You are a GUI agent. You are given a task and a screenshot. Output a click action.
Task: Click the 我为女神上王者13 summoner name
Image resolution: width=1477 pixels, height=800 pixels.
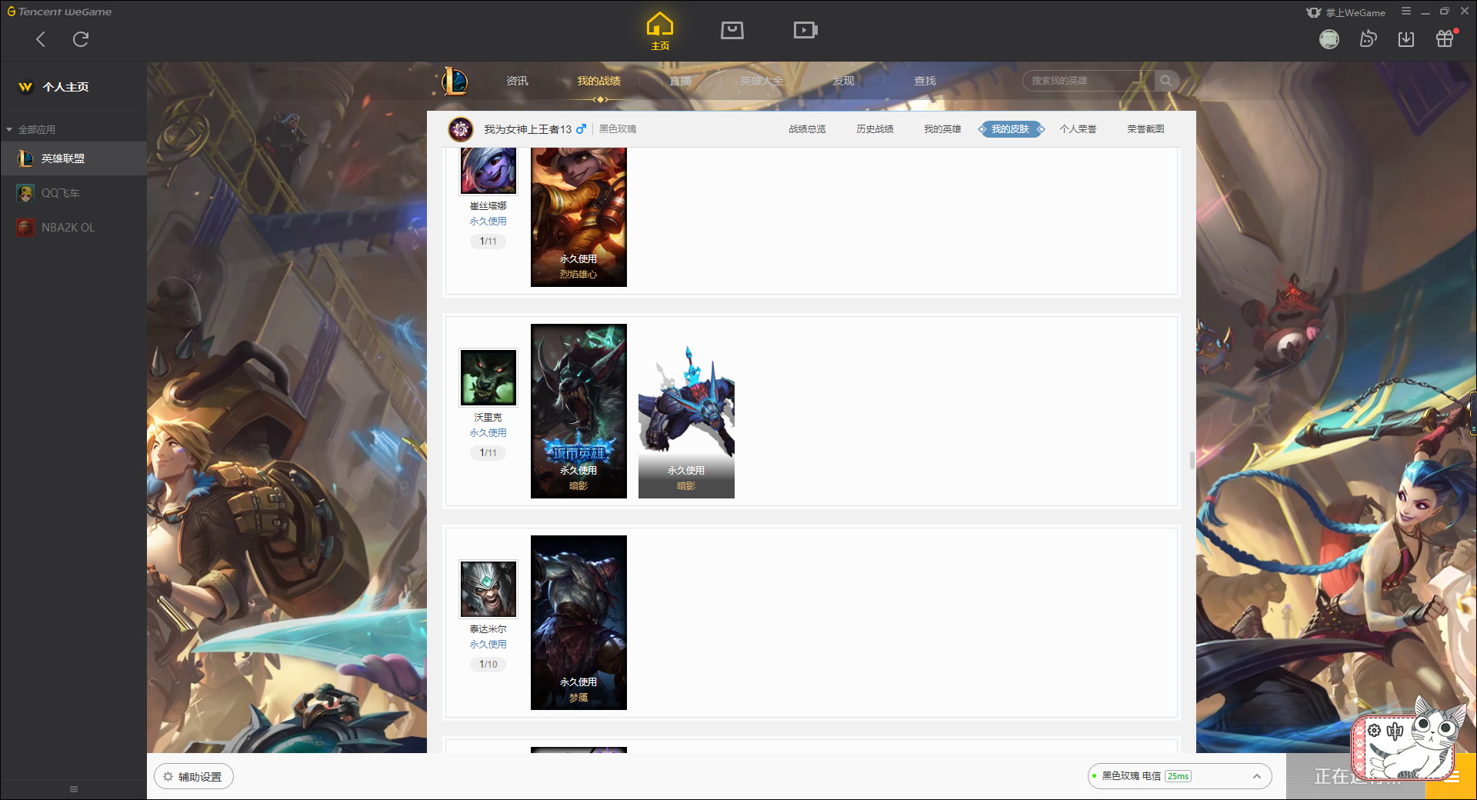coord(528,129)
